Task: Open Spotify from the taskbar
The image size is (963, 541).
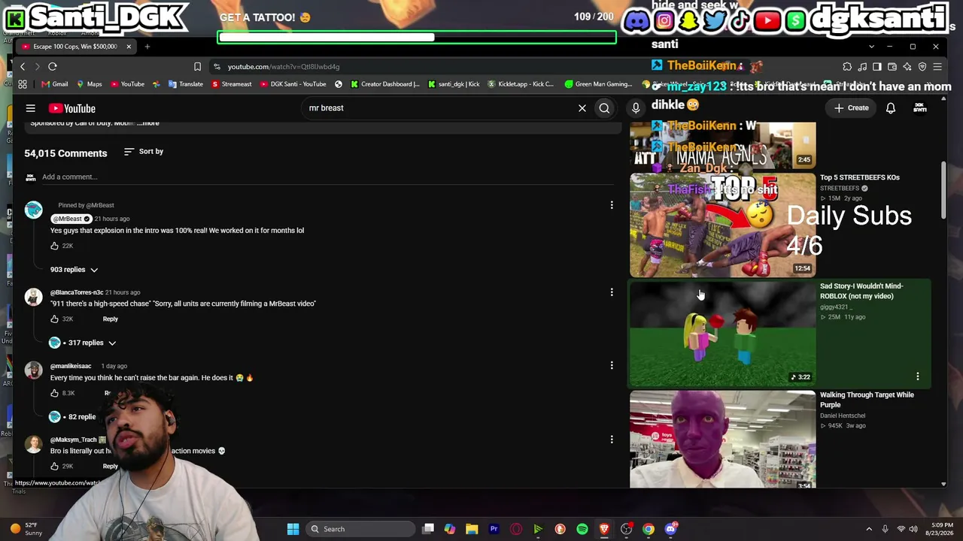Action: (x=582, y=529)
